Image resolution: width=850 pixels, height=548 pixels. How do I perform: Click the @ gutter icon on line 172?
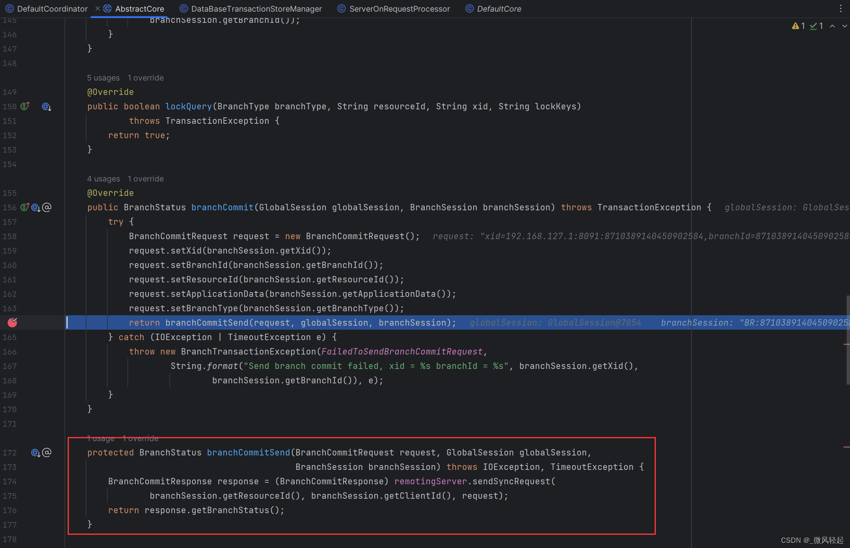click(x=47, y=452)
